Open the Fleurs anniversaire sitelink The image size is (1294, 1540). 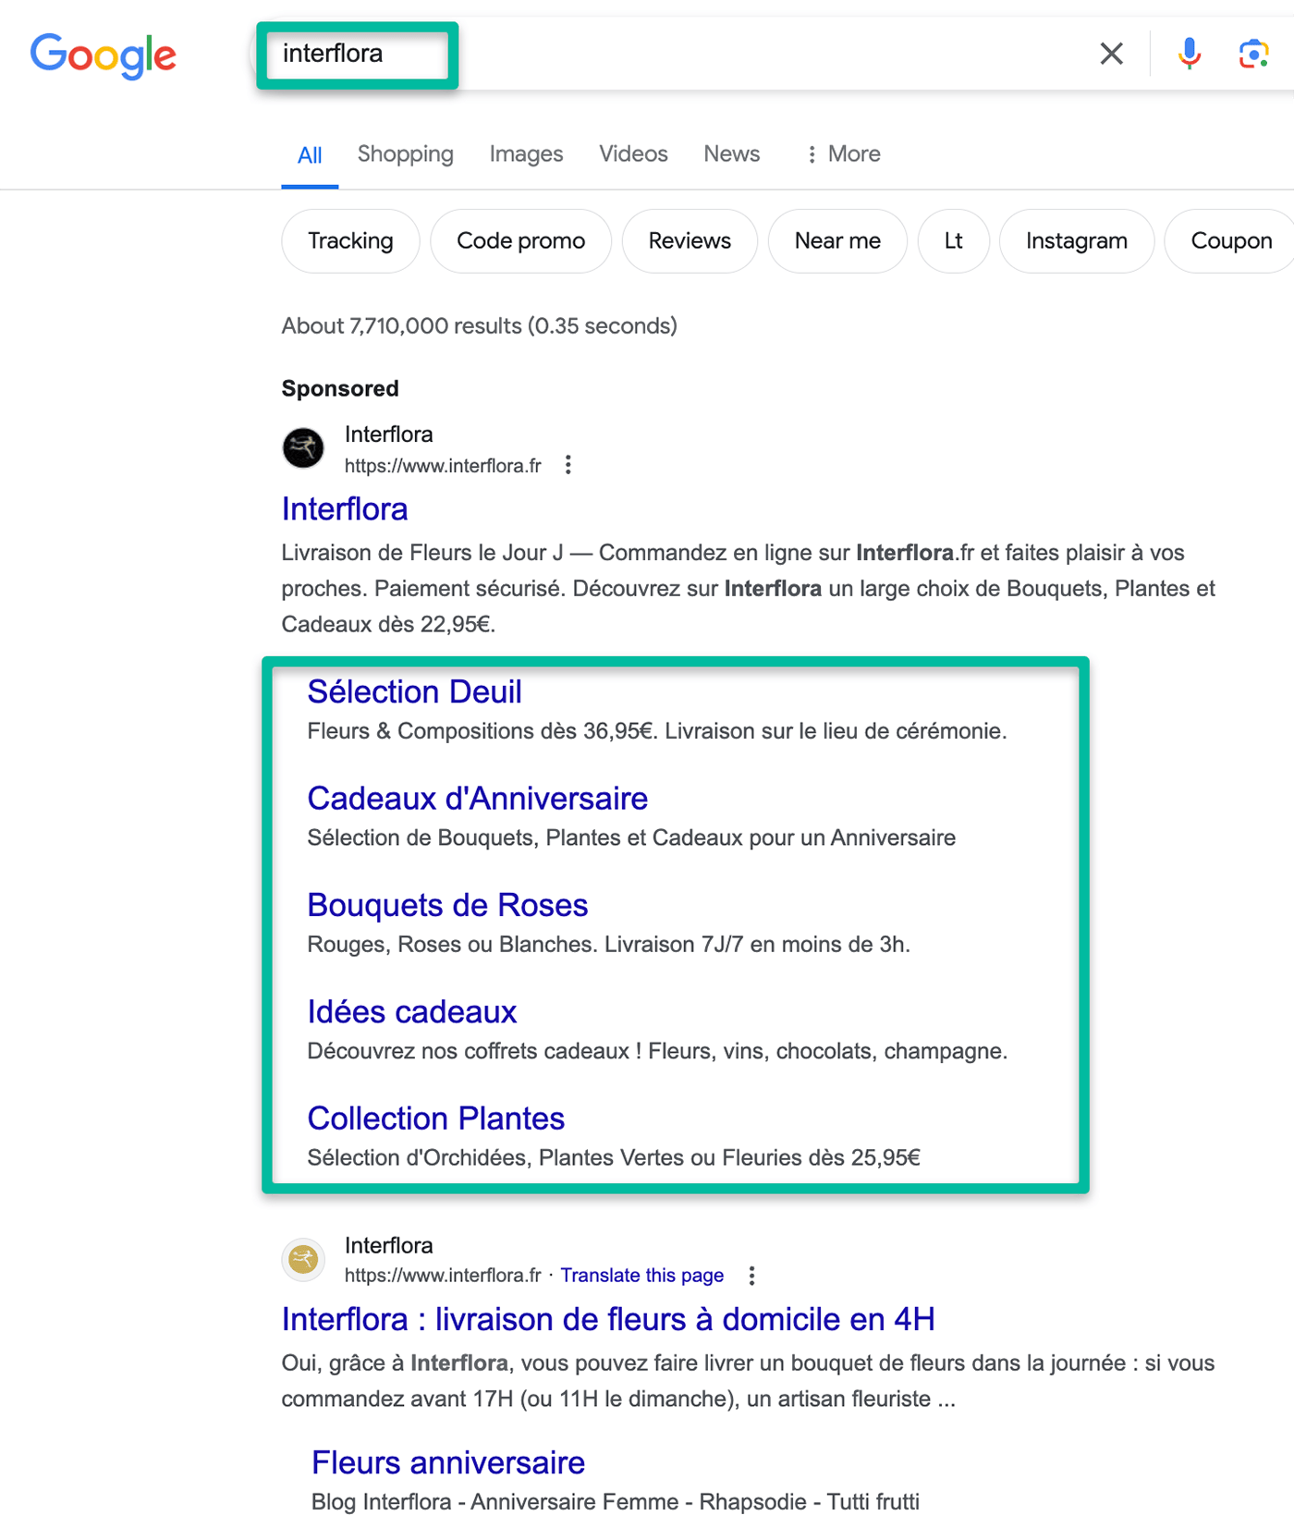[448, 1462]
